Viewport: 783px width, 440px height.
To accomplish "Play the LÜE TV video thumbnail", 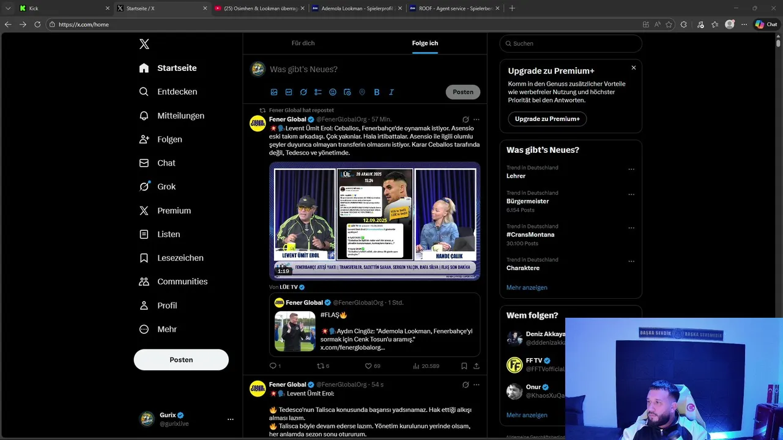I will pyautogui.click(x=374, y=221).
